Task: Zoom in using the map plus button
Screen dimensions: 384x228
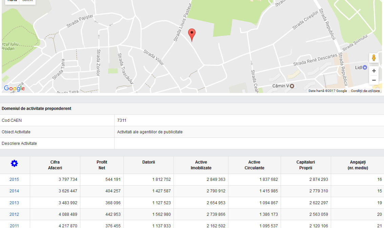Action: click(x=374, y=71)
